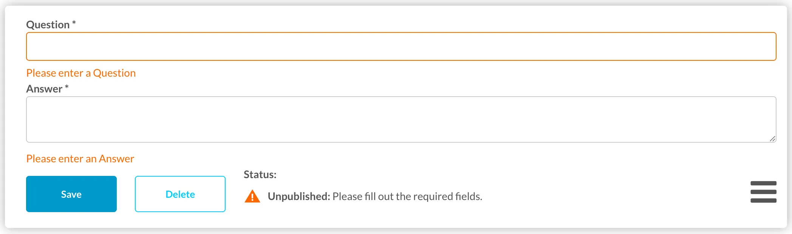Click the hamburger reorder handle icon
This screenshot has width=792, height=234.
(x=763, y=192)
